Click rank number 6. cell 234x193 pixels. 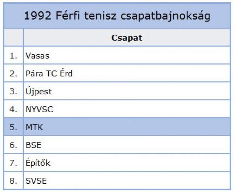(14, 145)
